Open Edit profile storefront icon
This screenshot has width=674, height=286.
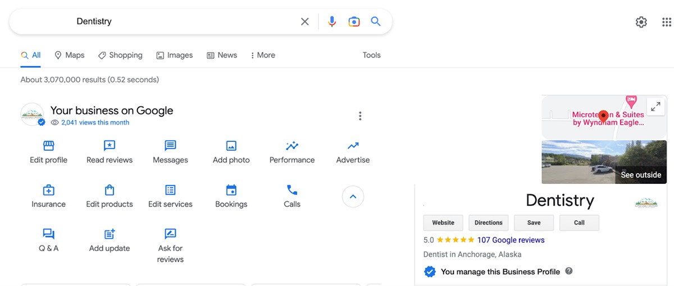pos(49,146)
